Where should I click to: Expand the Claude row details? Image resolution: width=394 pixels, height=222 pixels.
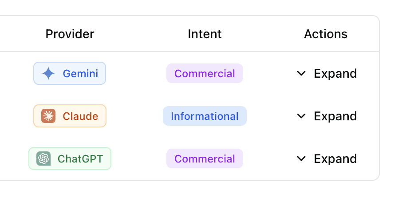(335, 116)
